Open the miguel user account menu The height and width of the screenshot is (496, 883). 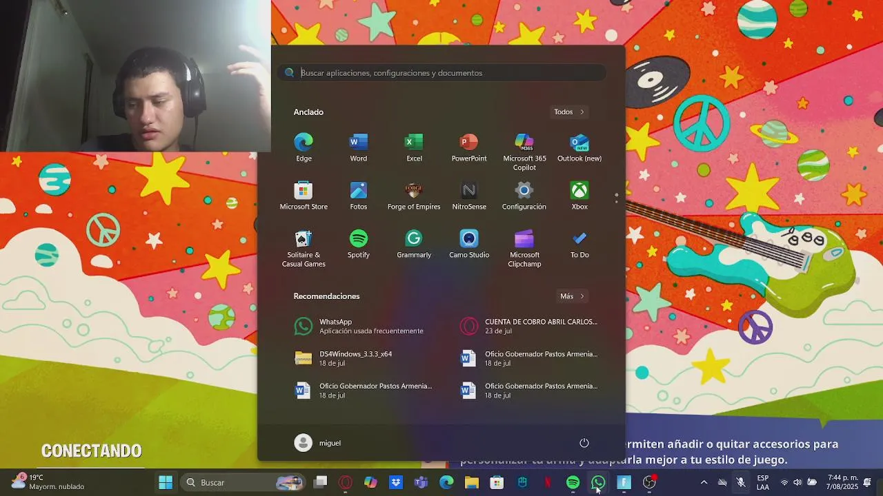(x=318, y=443)
